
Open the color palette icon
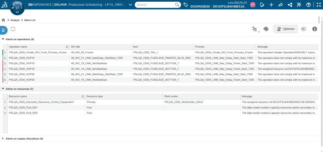tap(266, 29)
